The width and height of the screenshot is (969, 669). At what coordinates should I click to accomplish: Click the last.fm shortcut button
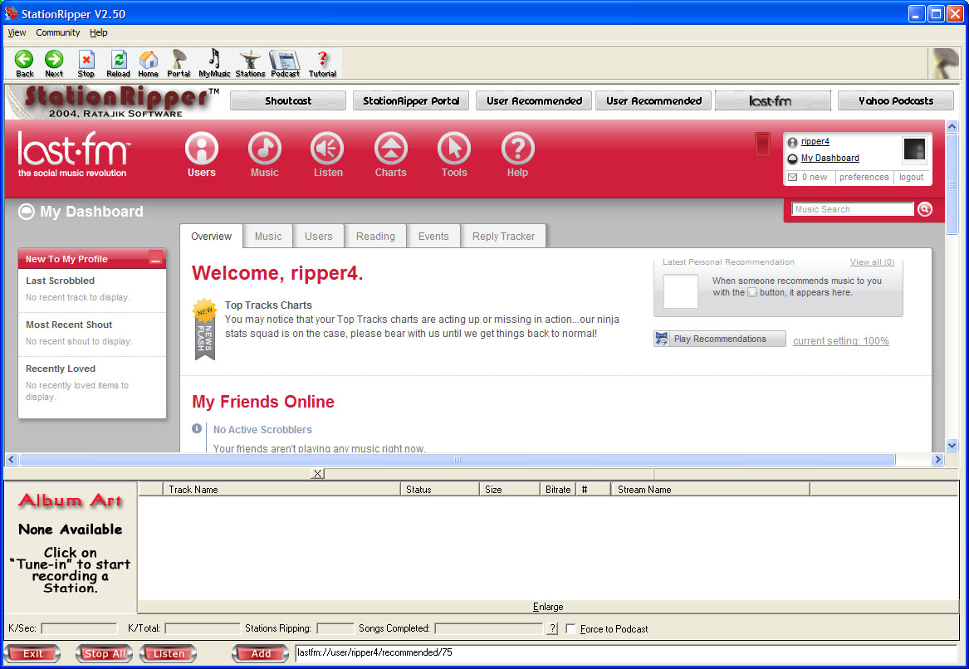point(772,100)
